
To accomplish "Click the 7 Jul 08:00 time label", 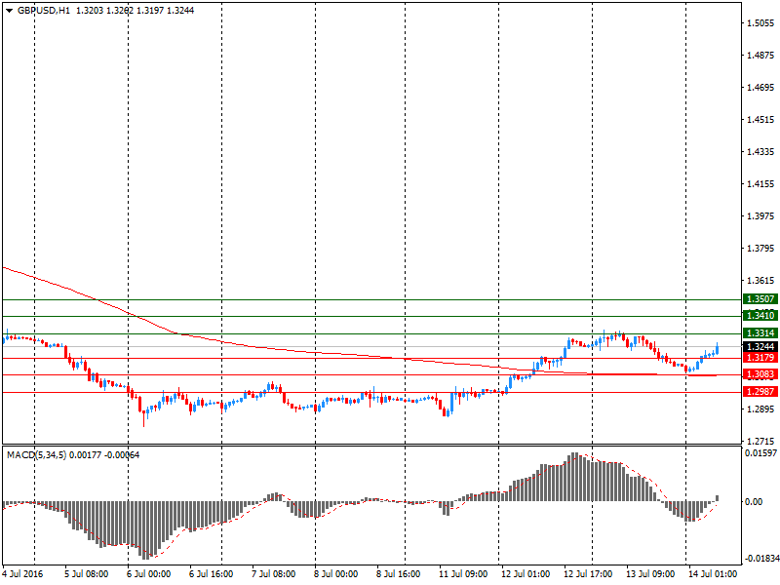I will coord(274,574).
